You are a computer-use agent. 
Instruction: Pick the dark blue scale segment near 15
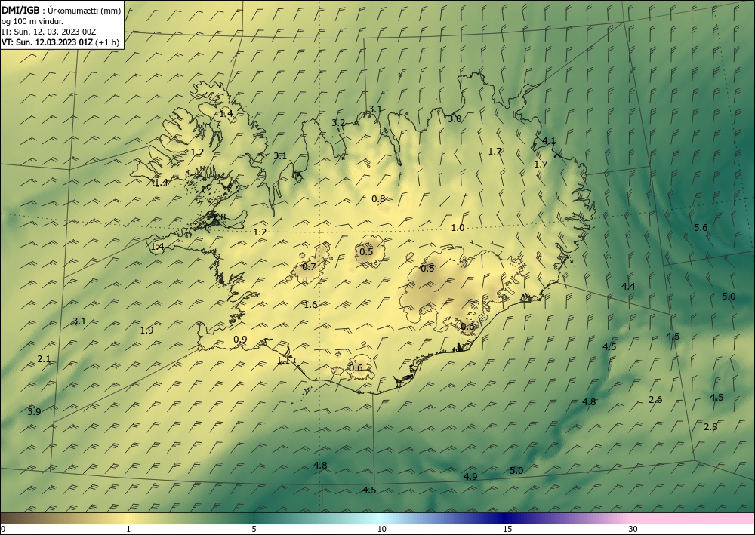pos(506,518)
